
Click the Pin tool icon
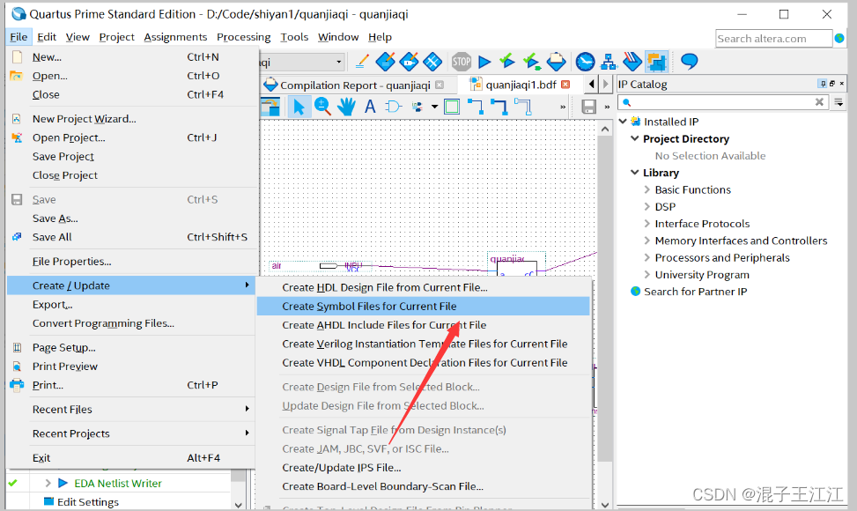tap(417, 107)
